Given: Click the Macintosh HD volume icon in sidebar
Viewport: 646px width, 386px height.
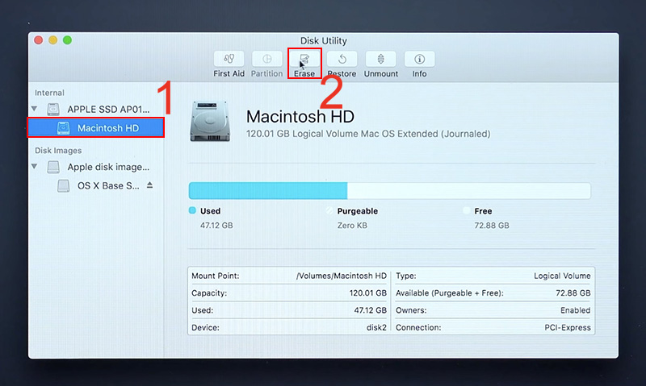Looking at the screenshot, I should click(64, 128).
